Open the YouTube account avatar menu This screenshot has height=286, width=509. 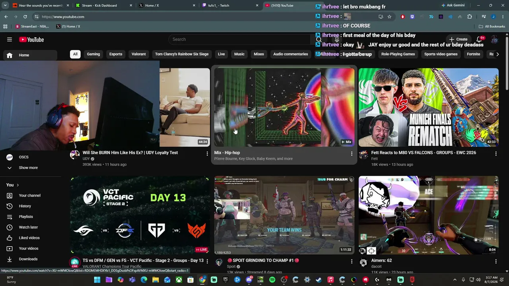point(494,39)
